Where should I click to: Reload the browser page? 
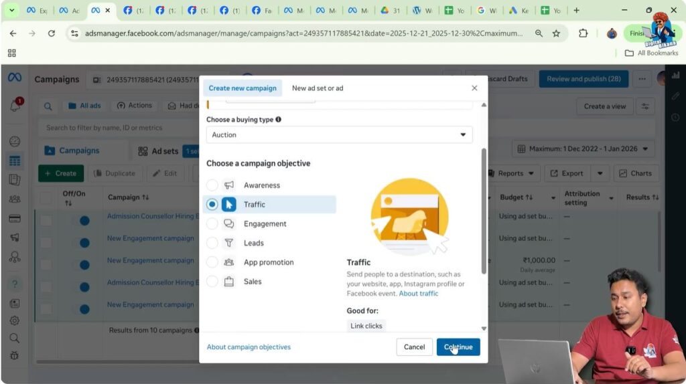click(x=52, y=33)
